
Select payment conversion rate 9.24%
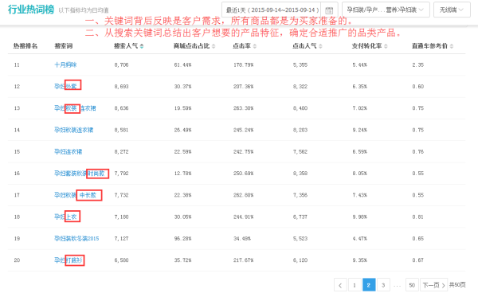[360, 130]
